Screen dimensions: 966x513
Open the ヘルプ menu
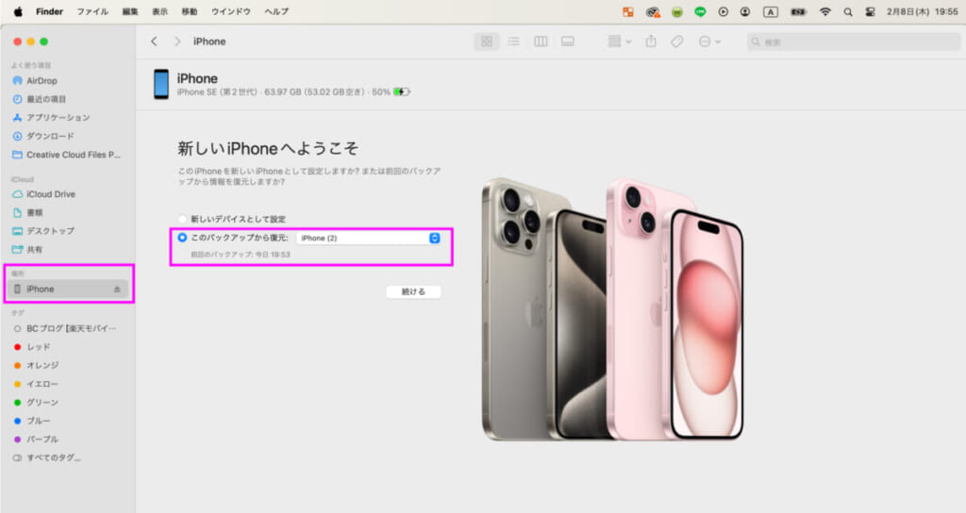pyautogui.click(x=276, y=11)
